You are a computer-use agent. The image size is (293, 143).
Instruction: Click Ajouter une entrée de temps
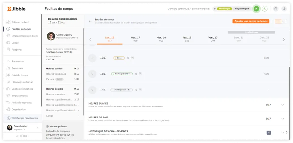[x=251, y=21]
